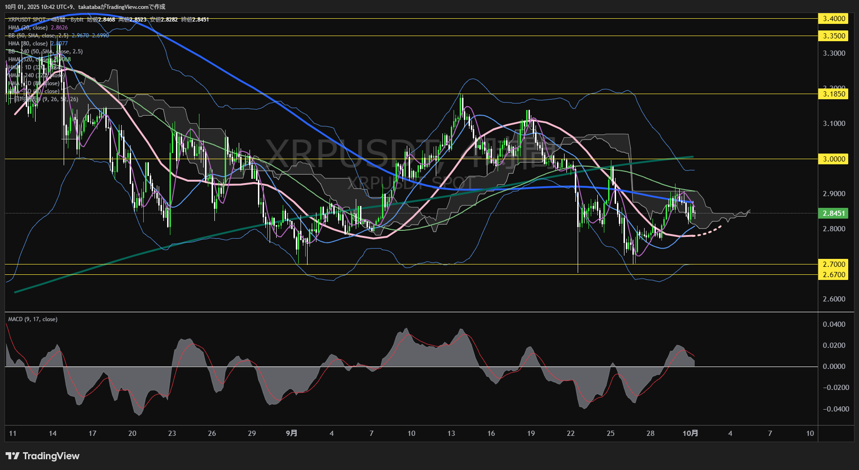Click the 3.1850 horizontal line label
Screen dimensions: 859x470
click(x=834, y=94)
